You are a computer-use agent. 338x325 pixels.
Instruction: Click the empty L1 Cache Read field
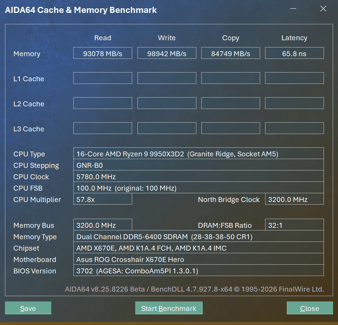coord(103,78)
